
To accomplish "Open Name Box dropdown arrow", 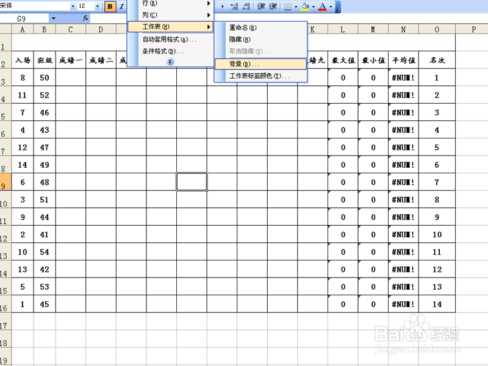I will coord(54,18).
